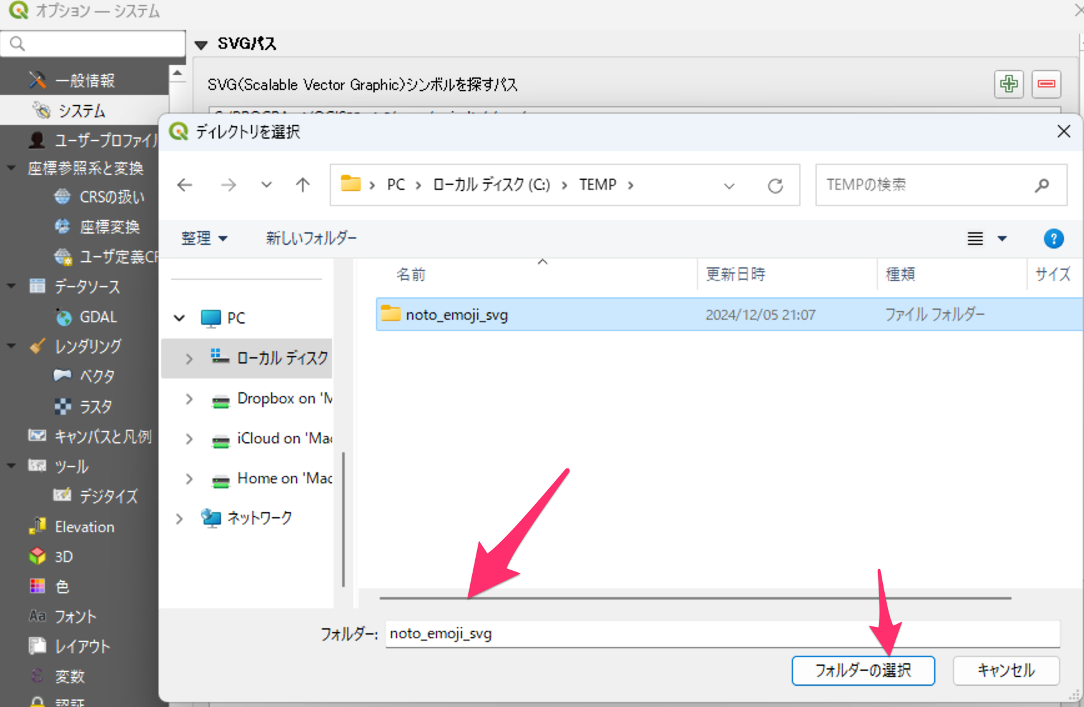Screen dimensions: 1084x707
Task: Click the view layout list icon
Action: (975, 239)
